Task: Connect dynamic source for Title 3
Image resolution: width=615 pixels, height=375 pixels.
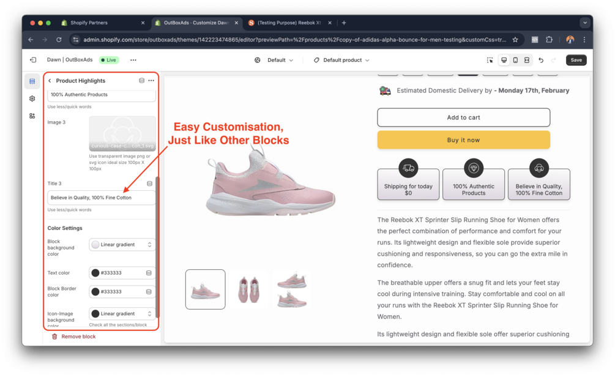Action: pos(149,183)
